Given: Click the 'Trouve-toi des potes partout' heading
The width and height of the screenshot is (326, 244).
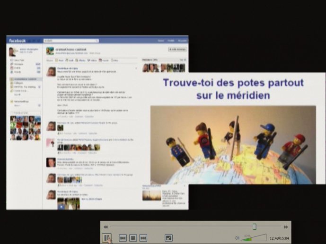Looking at the screenshot, I should point(233,89).
